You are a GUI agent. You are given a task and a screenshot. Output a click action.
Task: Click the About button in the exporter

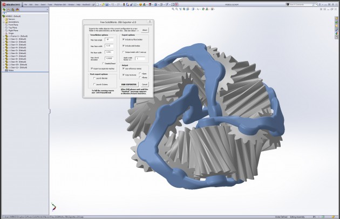point(145,30)
